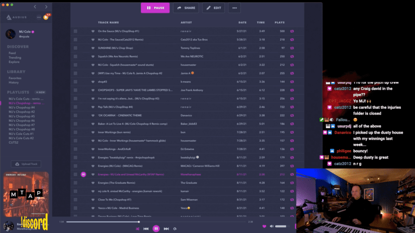Open MJ Cole profile avatar

tap(11, 34)
